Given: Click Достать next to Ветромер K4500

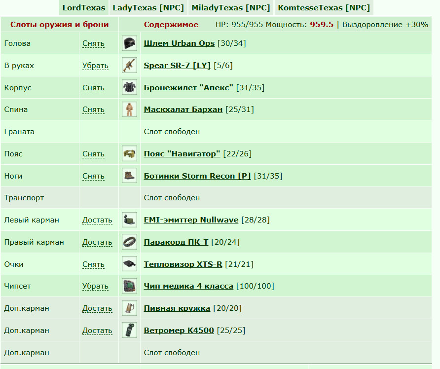Looking at the screenshot, I should (x=97, y=331).
